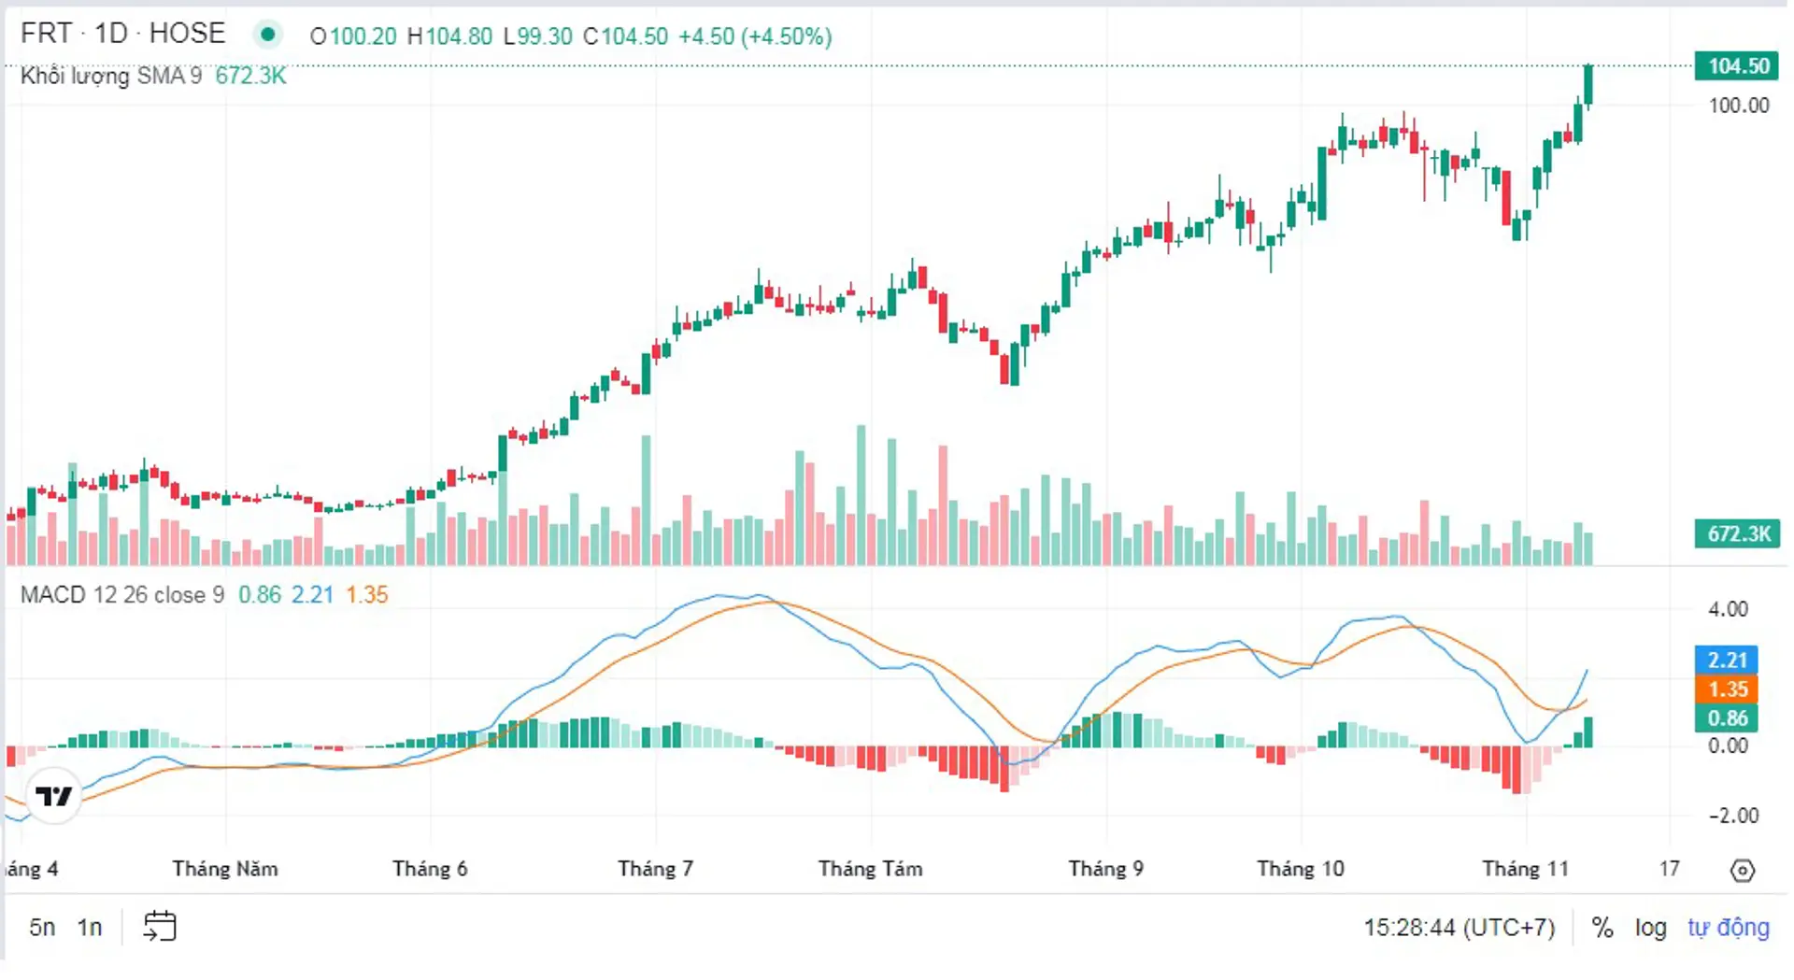
Task: Click the FRT · 1D · HOSE symbol title
Action: 123,34
